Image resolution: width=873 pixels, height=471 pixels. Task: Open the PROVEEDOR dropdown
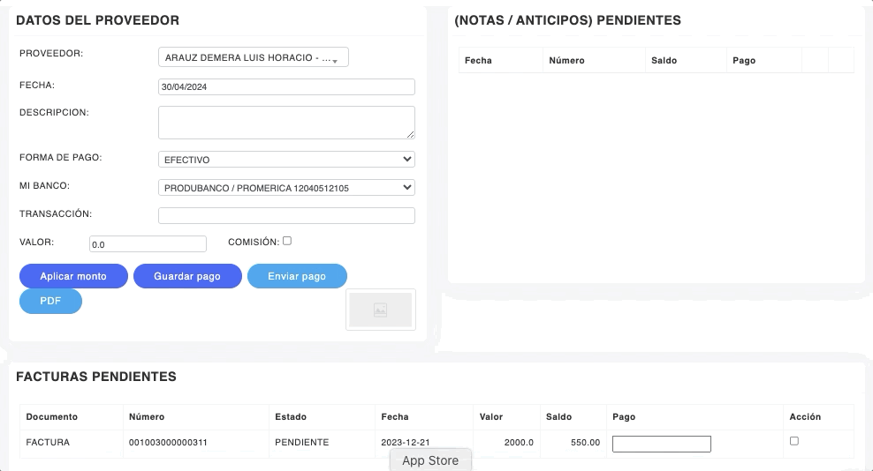click(253, 57)
